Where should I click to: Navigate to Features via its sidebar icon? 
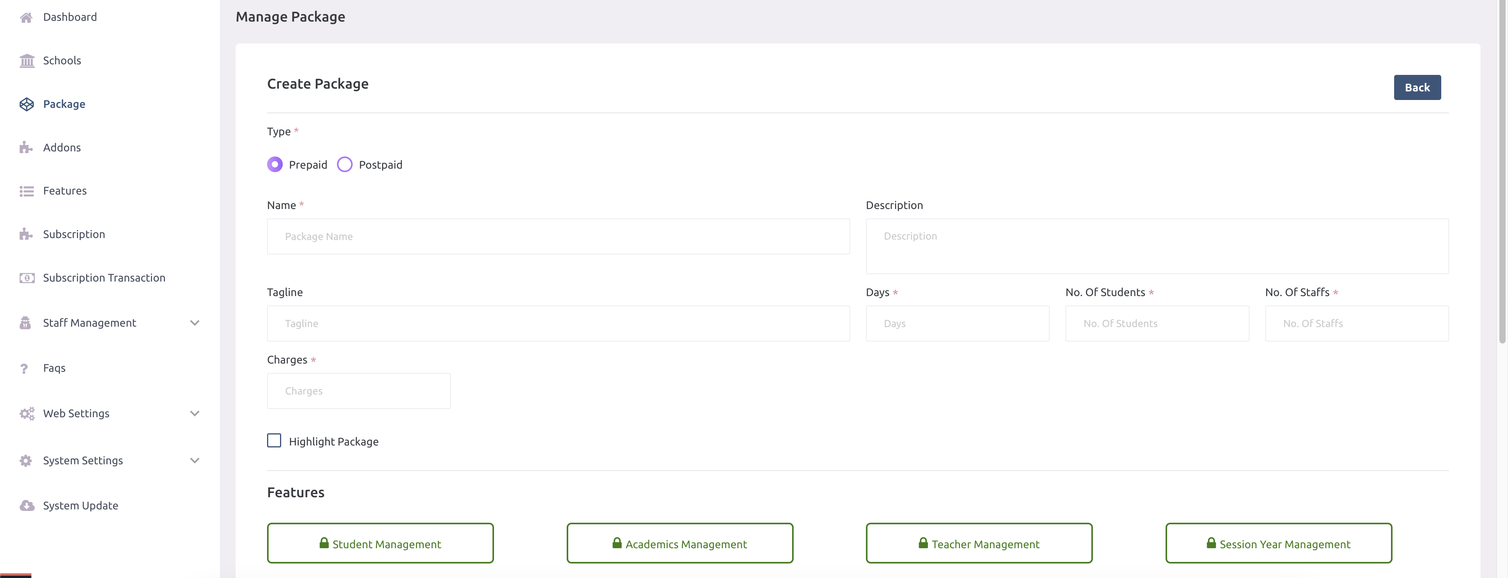point(27,191)
